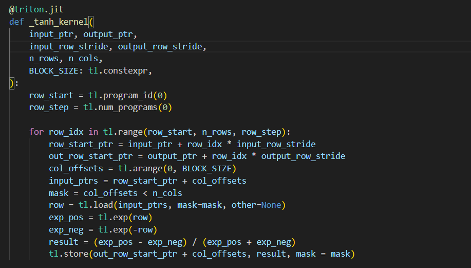471x268 pixels.
Task: Click the mask variable assignment
Action: tap(59, 193)
